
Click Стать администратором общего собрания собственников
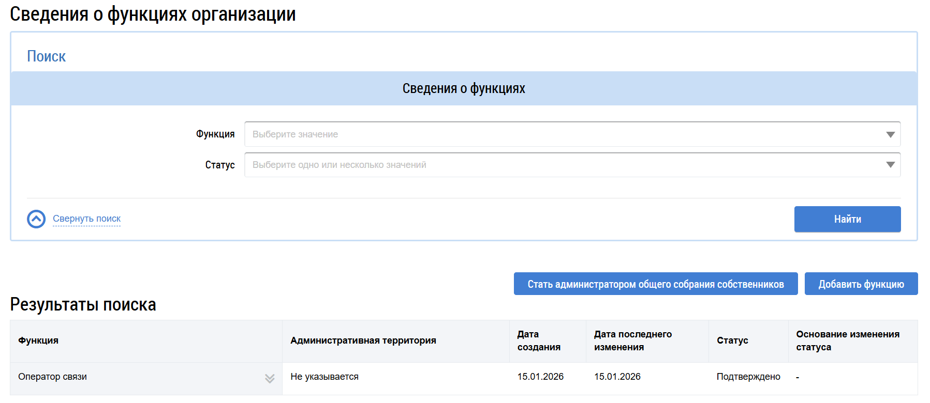pos(655,284)
